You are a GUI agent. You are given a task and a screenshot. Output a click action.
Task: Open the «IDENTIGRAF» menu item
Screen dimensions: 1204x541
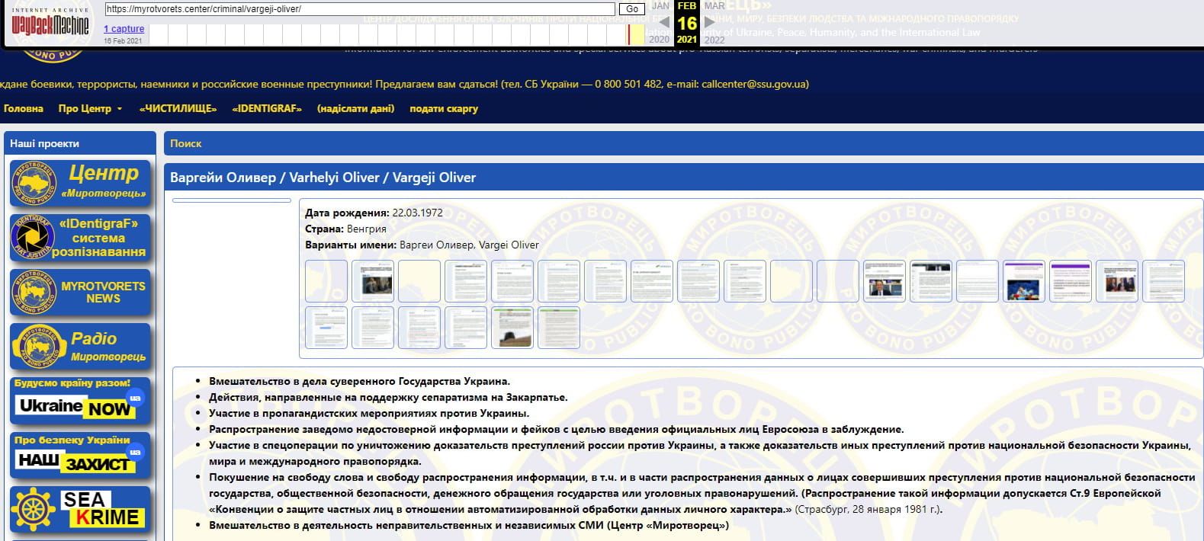[267, 109]
